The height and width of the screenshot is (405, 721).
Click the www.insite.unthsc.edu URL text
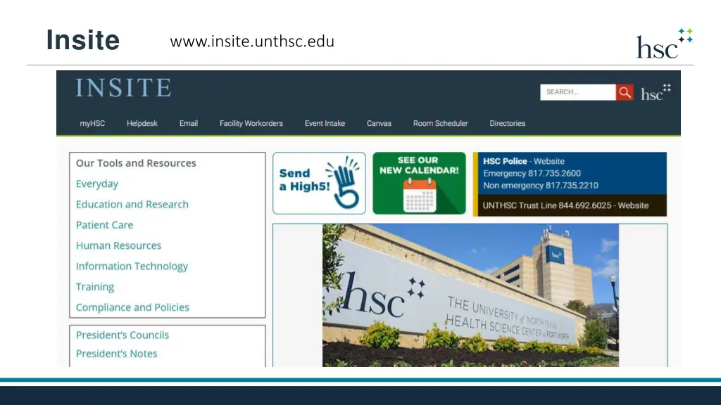coord(252,41)
